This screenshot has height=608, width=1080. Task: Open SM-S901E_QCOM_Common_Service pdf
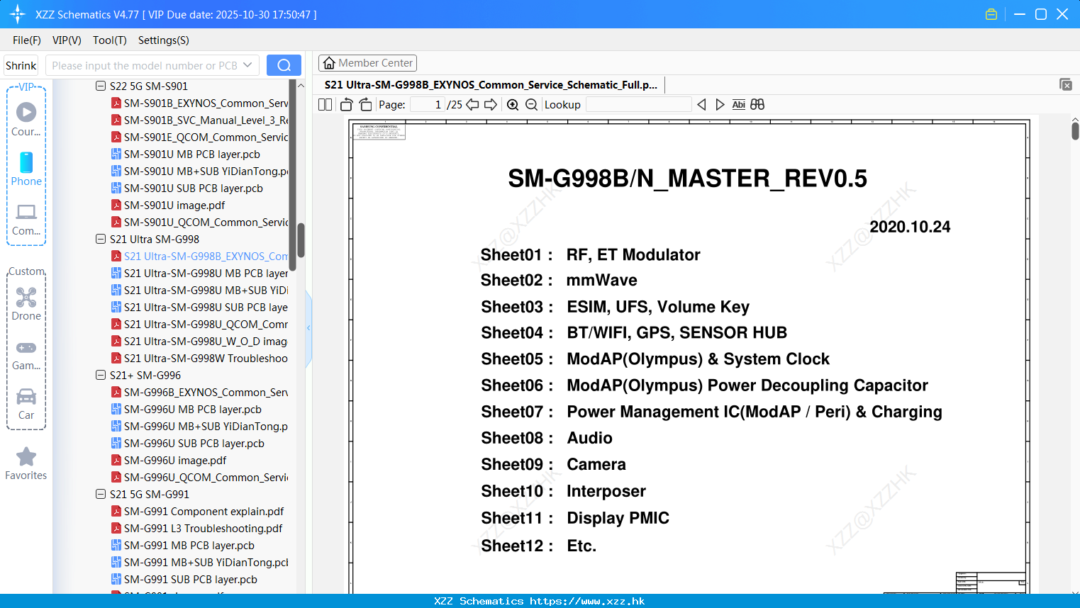(x=200, y=137)
